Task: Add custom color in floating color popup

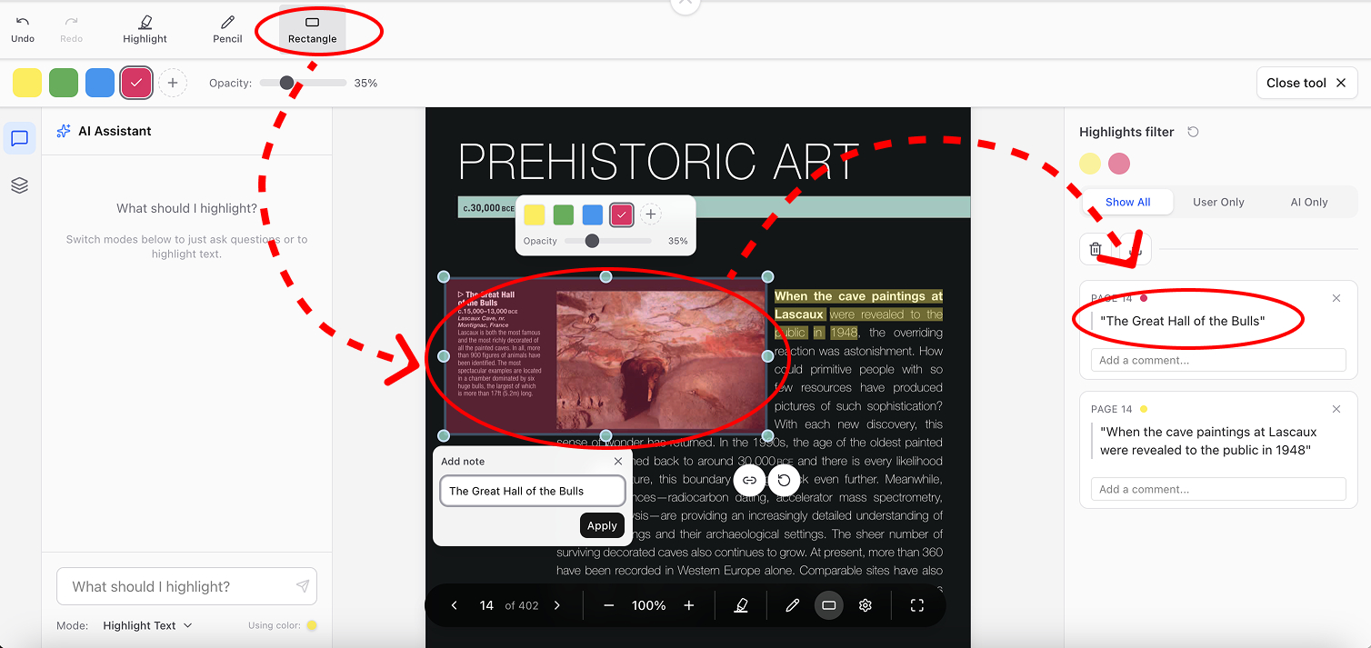Action: [650, 214]
